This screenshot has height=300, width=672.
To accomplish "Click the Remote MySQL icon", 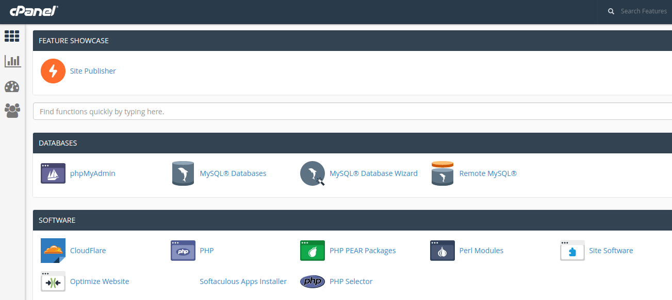I will [442, 173].
